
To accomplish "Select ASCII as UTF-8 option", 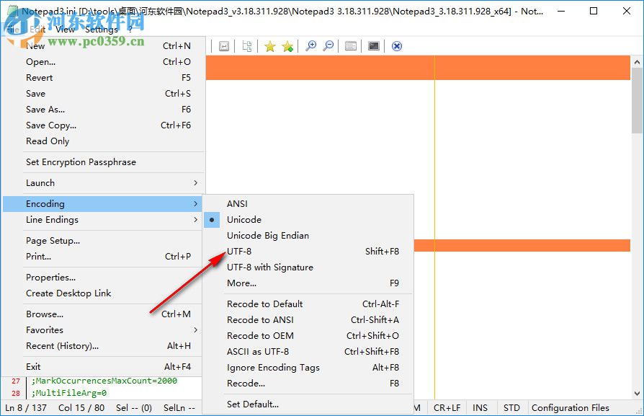I will pos(308,351).
